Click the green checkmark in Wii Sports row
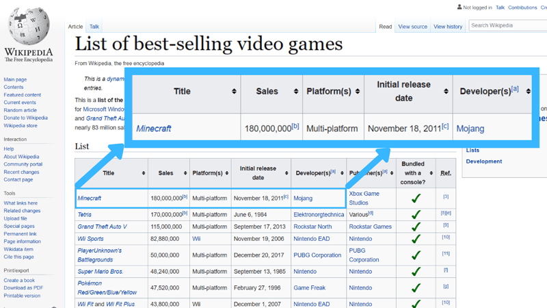 (x=416, y=239)
